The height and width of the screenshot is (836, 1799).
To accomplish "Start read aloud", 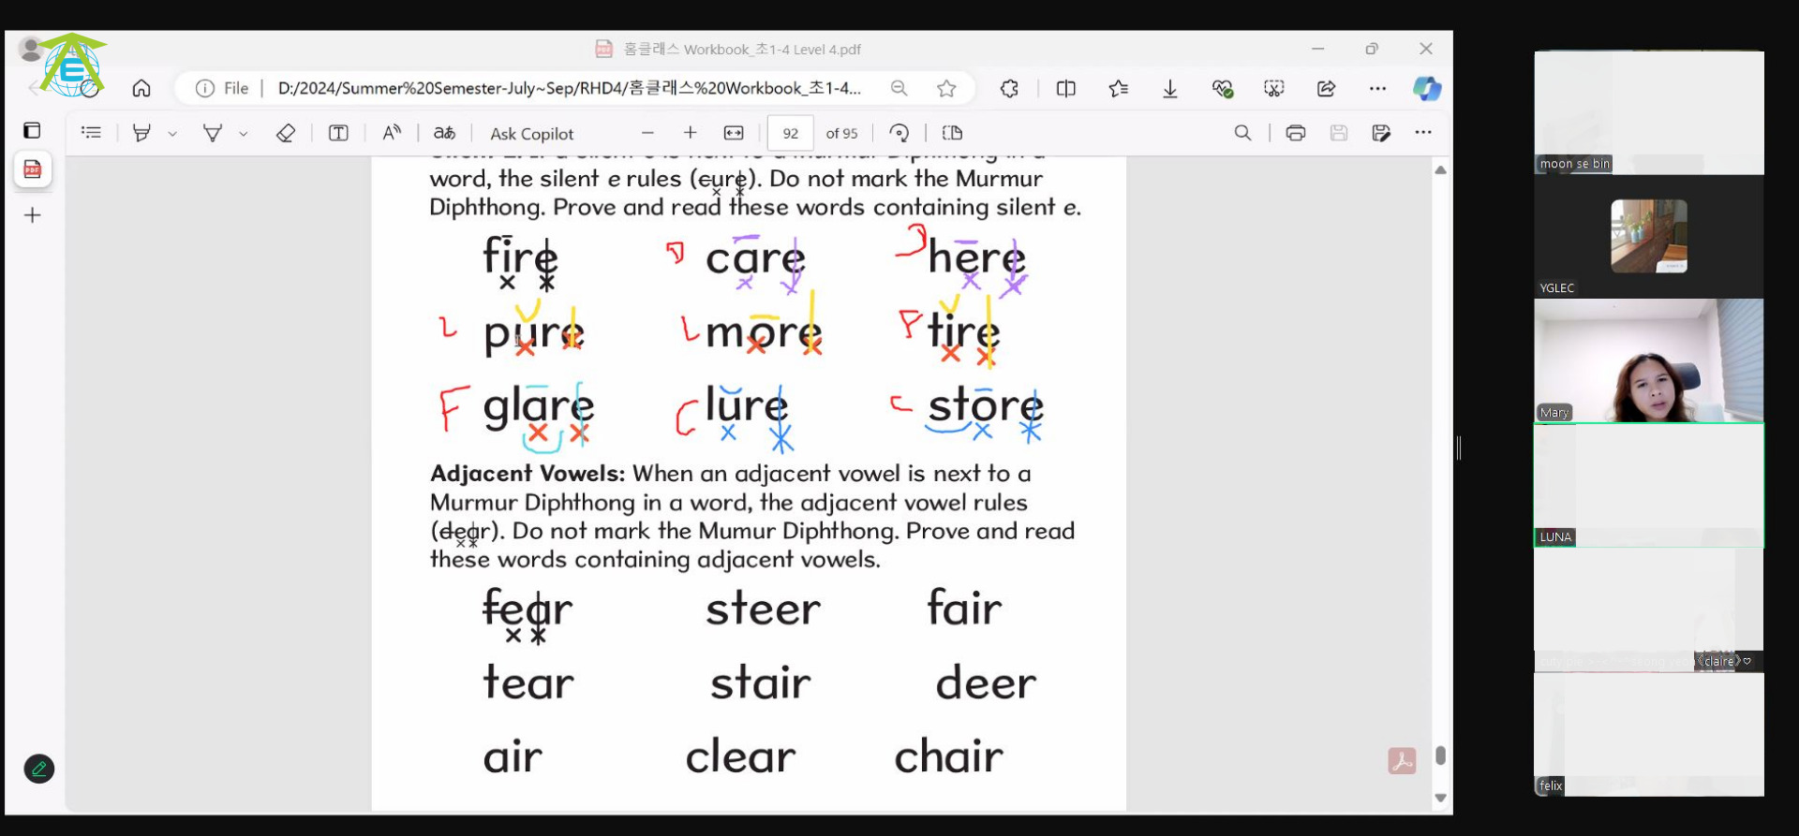I will pos(392,133).
